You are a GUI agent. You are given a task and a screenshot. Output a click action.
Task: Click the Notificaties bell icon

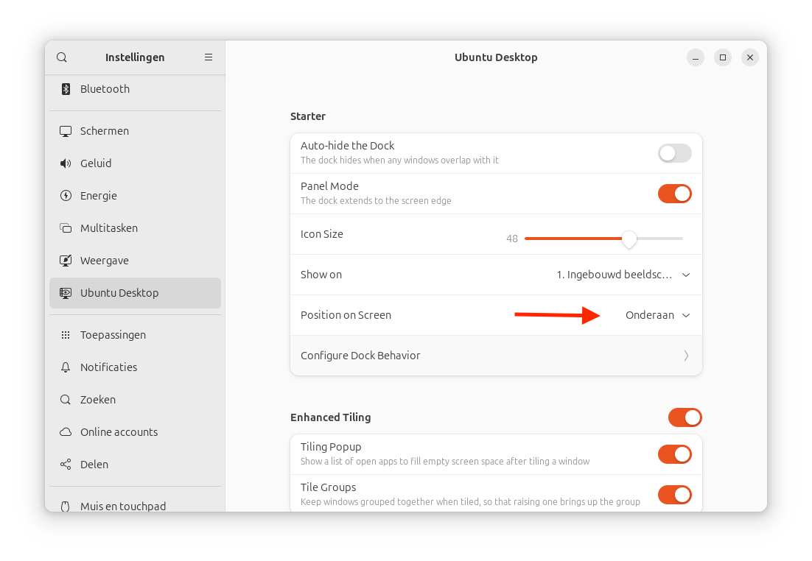click(66, 367)
